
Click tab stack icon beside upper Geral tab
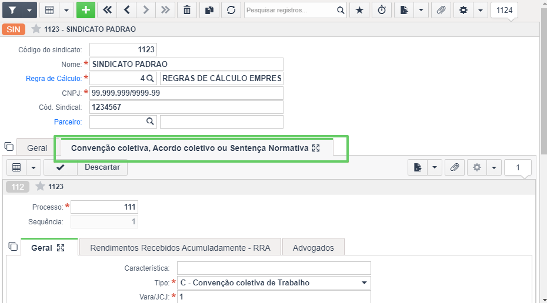click(9, 147)
